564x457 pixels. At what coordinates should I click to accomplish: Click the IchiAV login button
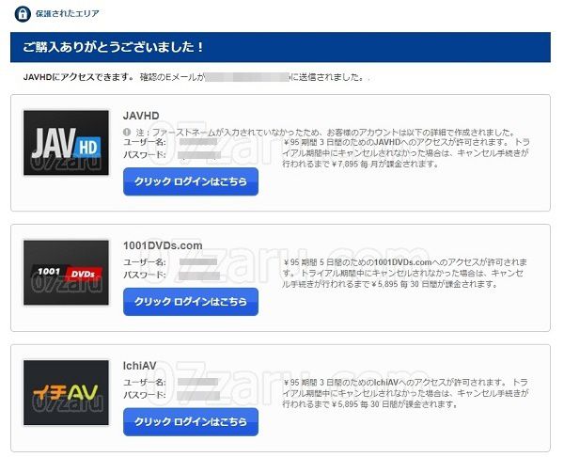(x=191, y=421)
